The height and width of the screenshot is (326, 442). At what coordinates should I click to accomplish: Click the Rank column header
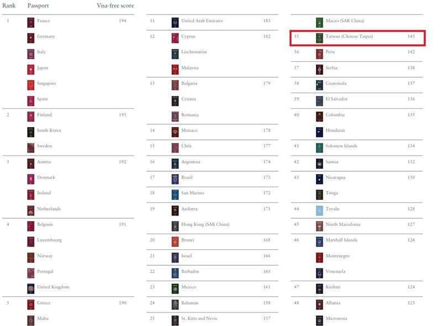click(9, 6)
